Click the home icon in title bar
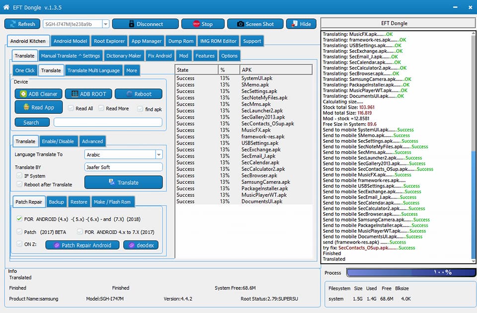 (x=6, y=7)
